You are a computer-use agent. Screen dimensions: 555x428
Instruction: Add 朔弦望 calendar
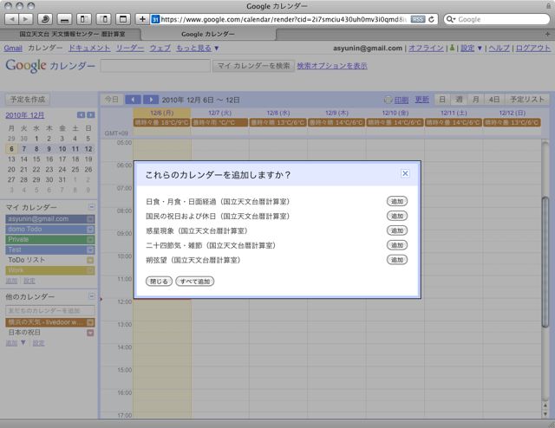[x=397, y=260]
